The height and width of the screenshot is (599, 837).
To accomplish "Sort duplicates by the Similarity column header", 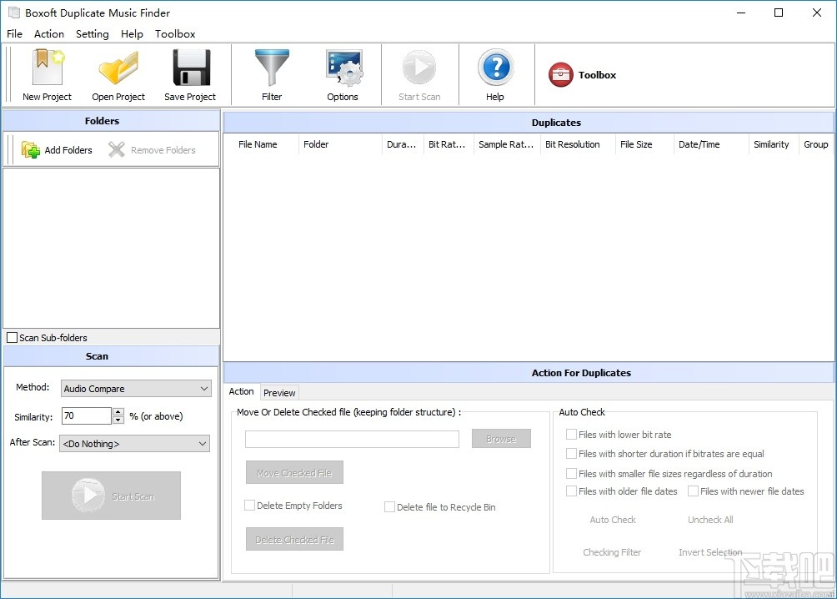I will 771,144.
